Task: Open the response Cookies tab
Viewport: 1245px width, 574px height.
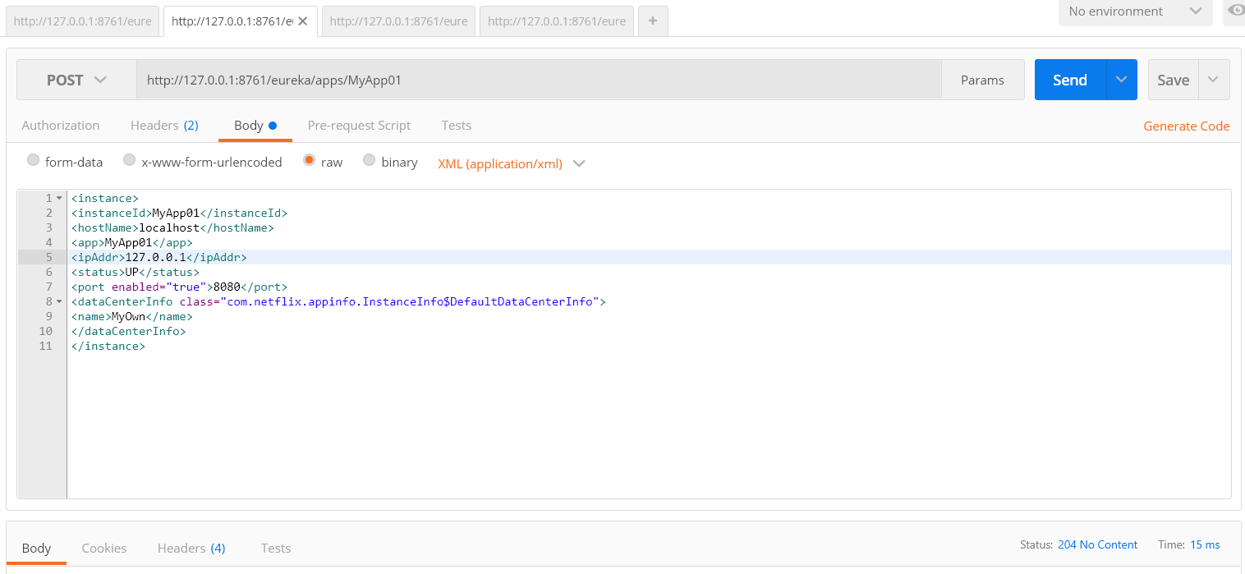Action: 104,548
